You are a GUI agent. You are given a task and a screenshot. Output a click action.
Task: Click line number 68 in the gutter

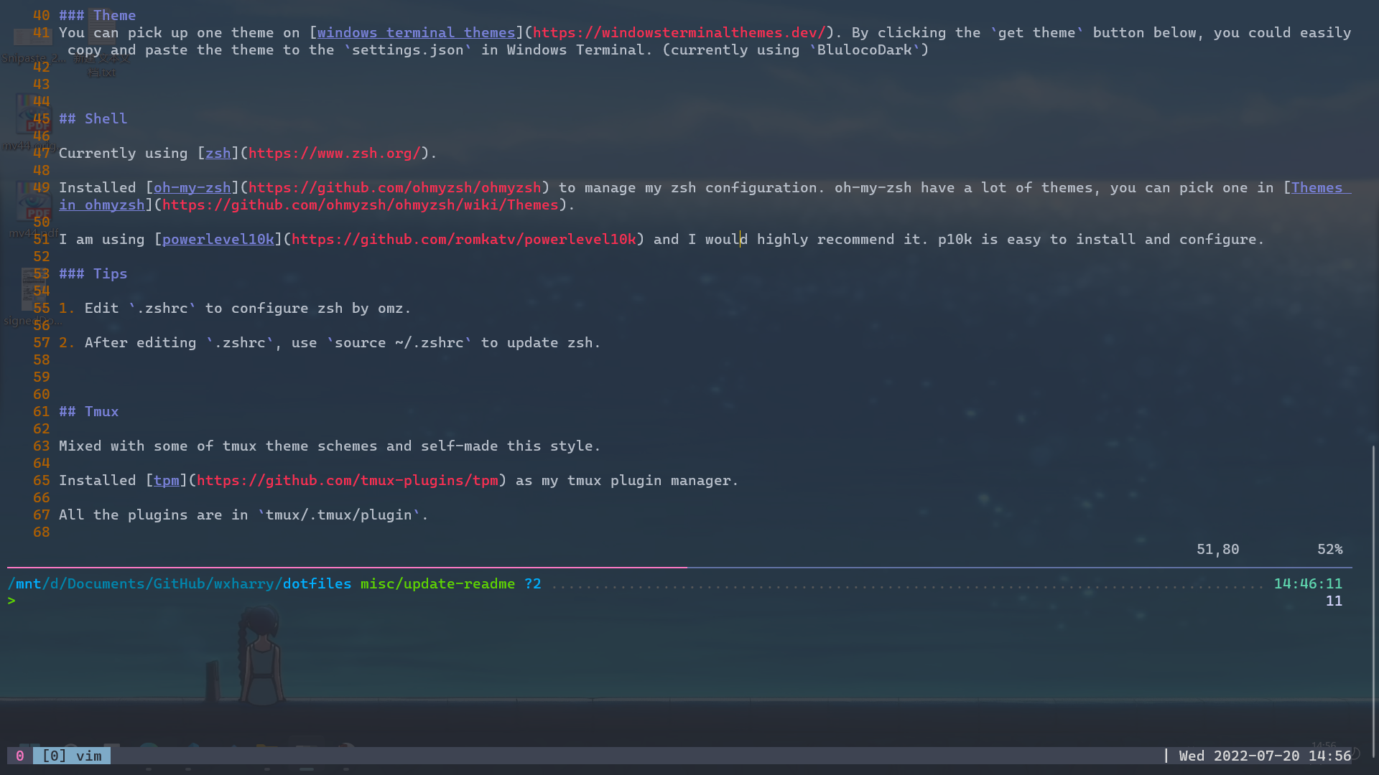[42, 532]
